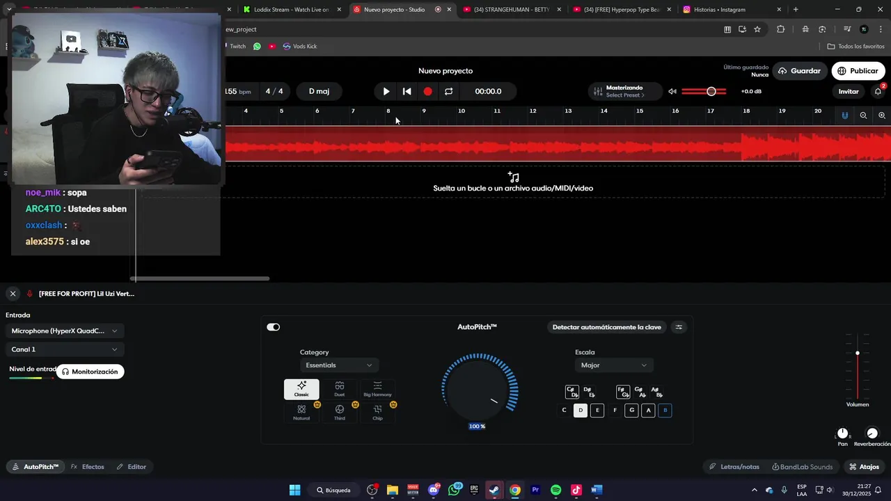Select the Classic AutoPitch preset
The image size is (891, 501).
(x=301, y=389)
